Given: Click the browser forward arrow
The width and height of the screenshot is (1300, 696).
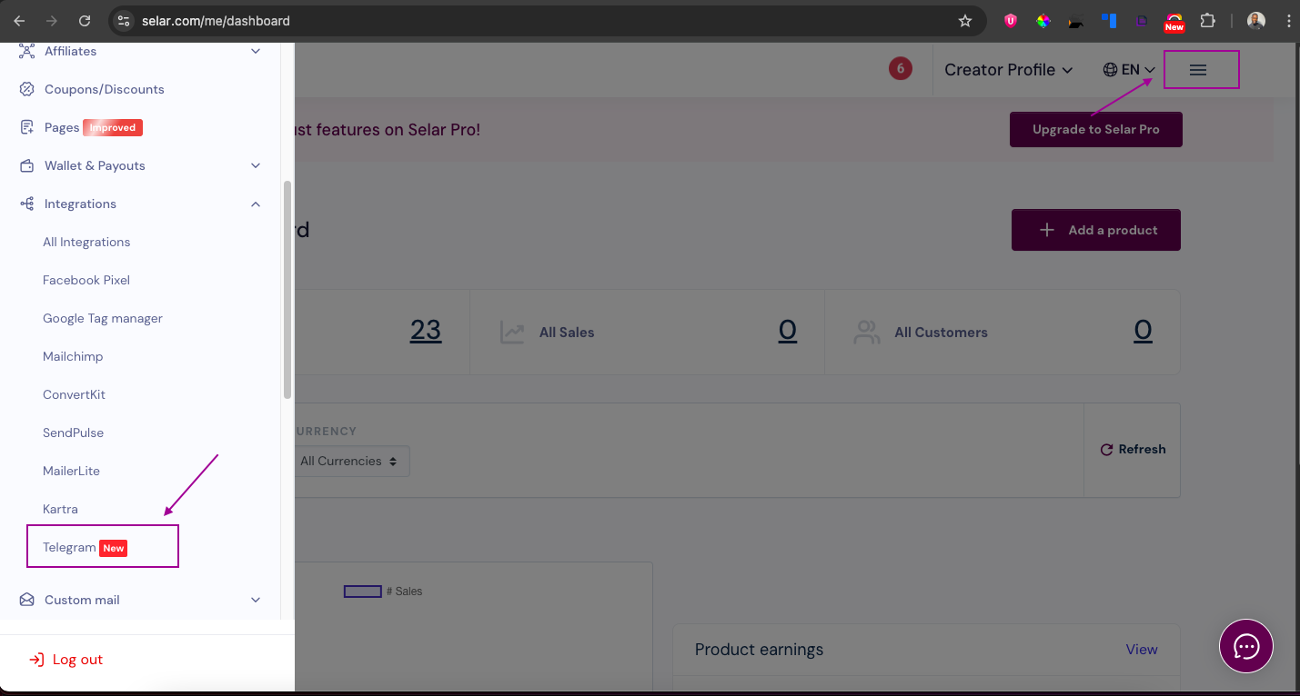Looking at the screenshot, I should (x=52, y=20).
